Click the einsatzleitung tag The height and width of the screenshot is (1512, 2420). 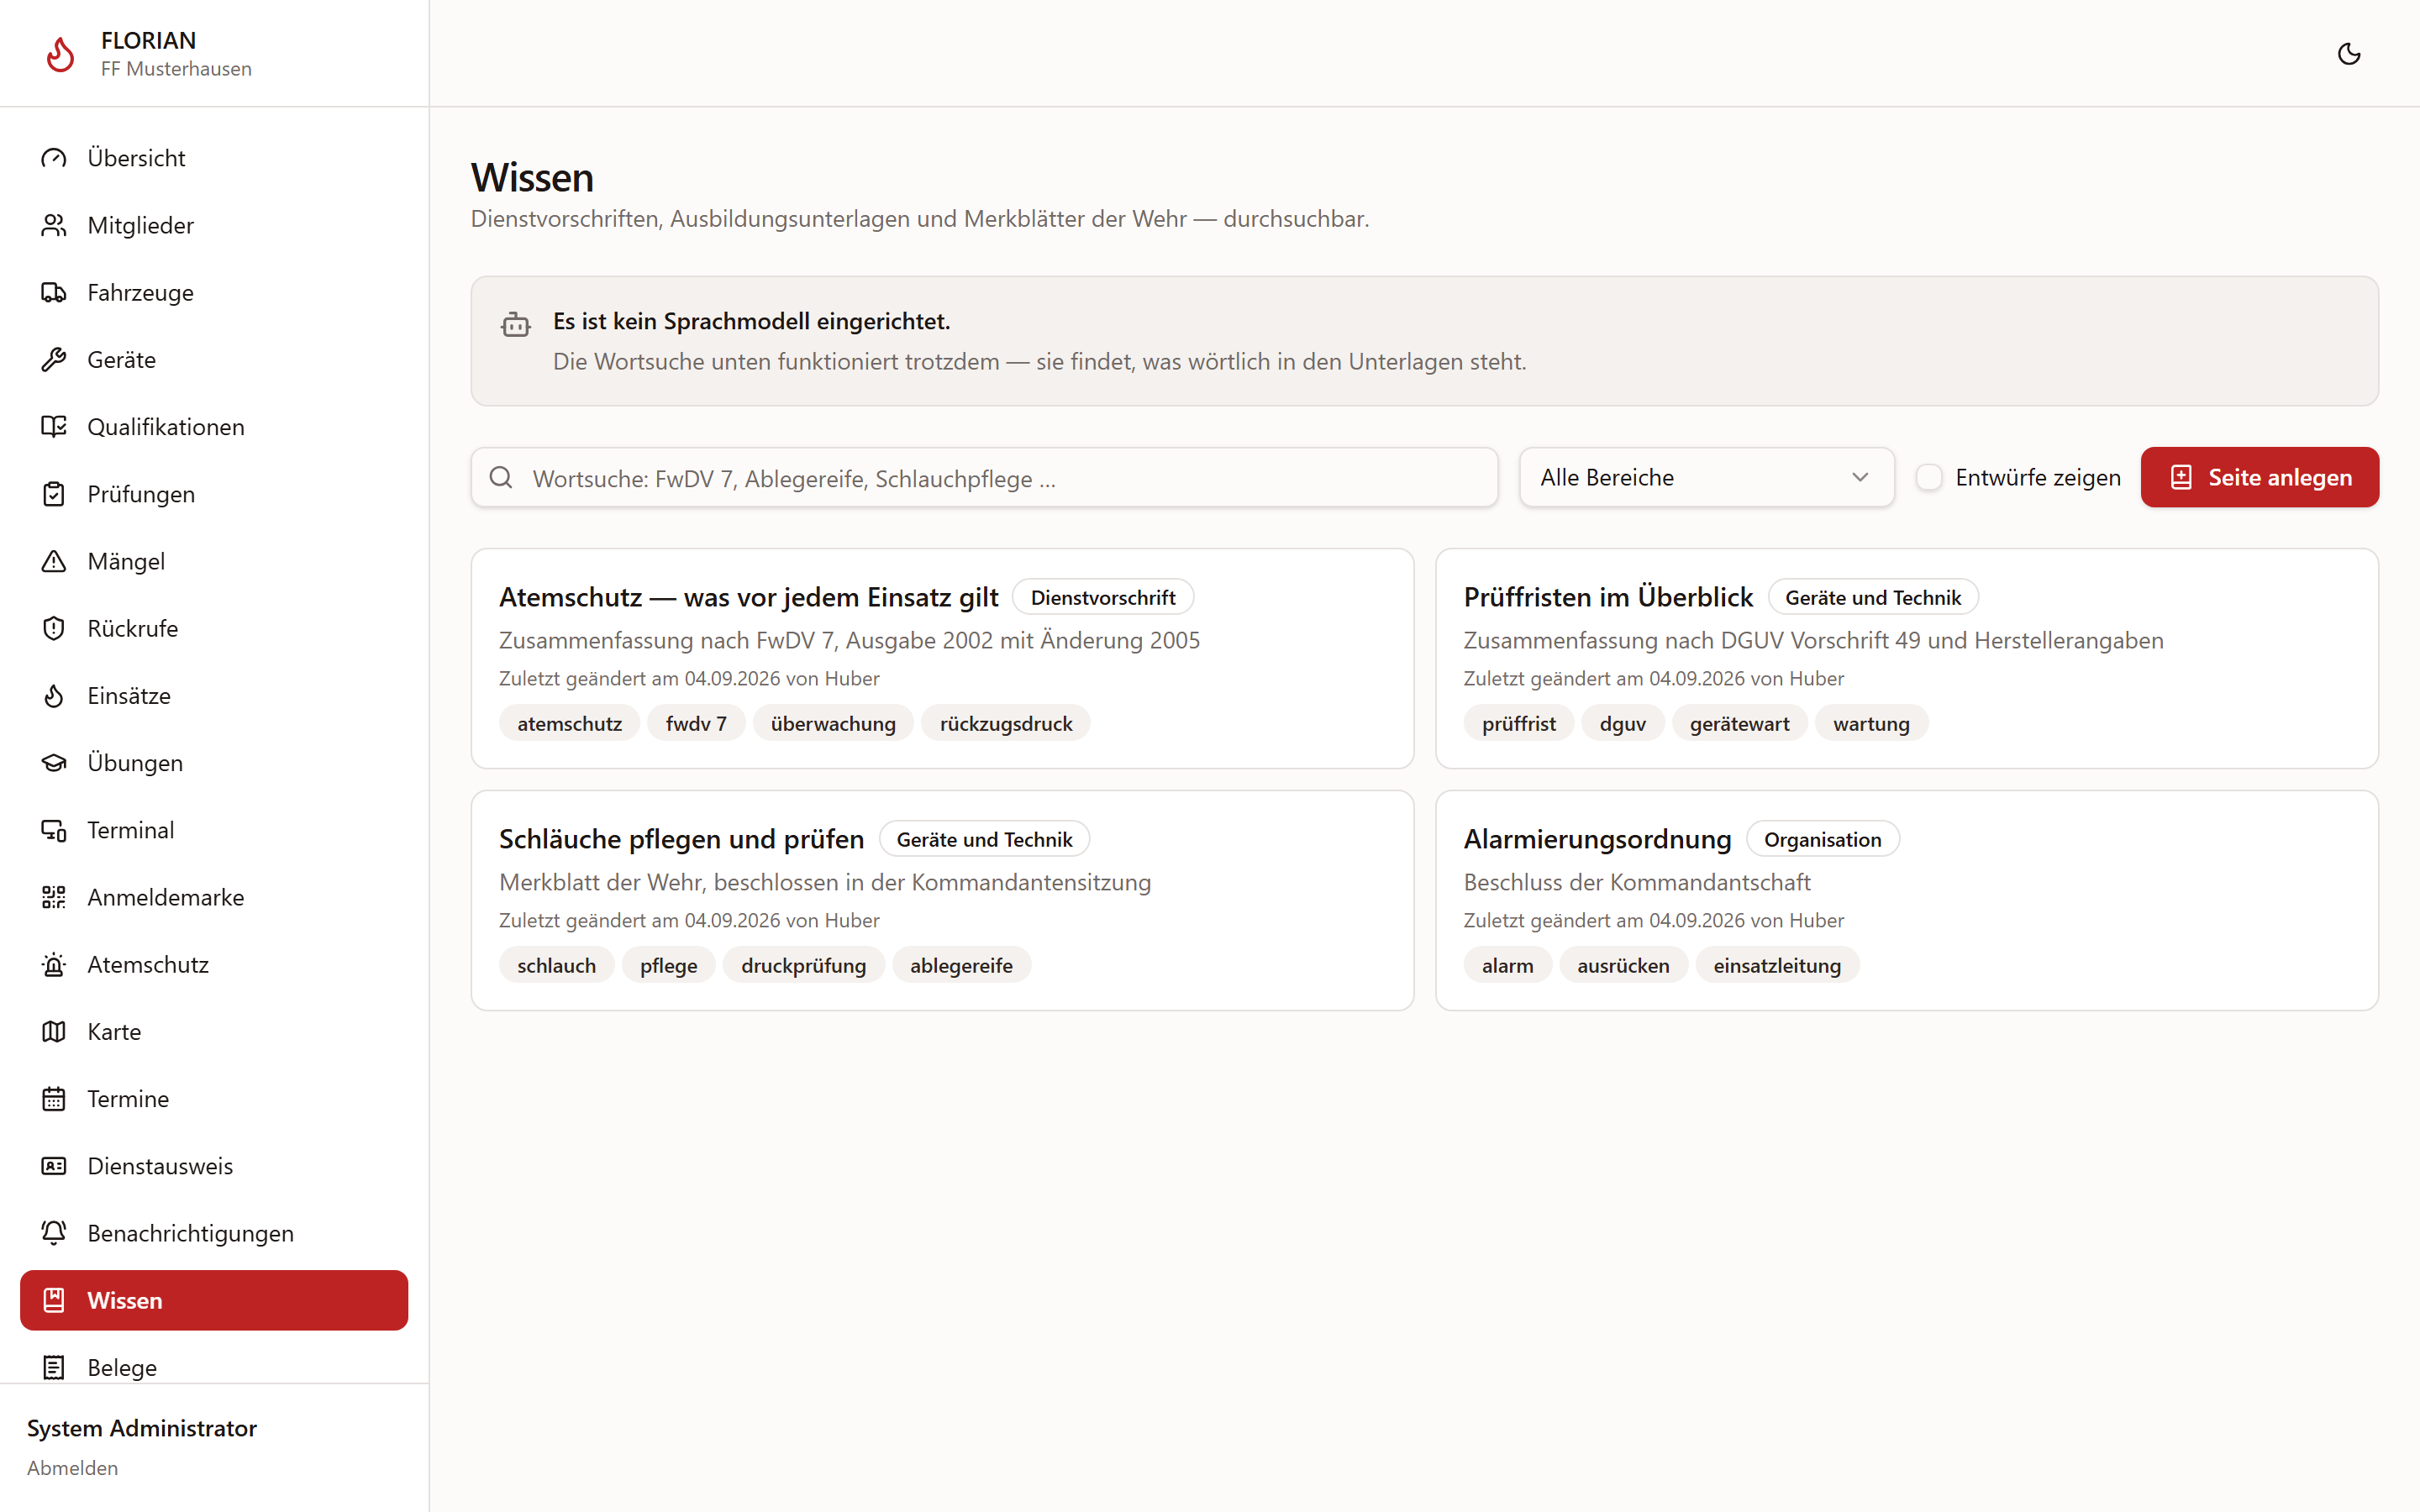click(x=1777, y=965)
